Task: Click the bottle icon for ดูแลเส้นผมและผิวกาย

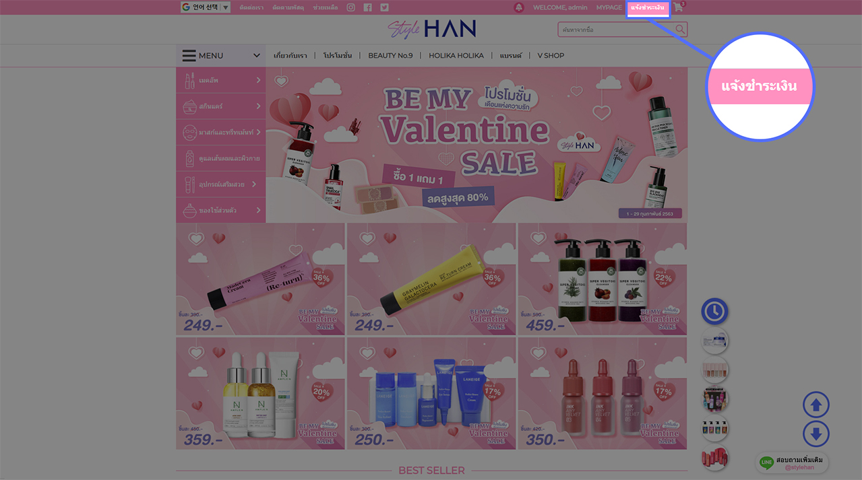Action: click(189, 158)
